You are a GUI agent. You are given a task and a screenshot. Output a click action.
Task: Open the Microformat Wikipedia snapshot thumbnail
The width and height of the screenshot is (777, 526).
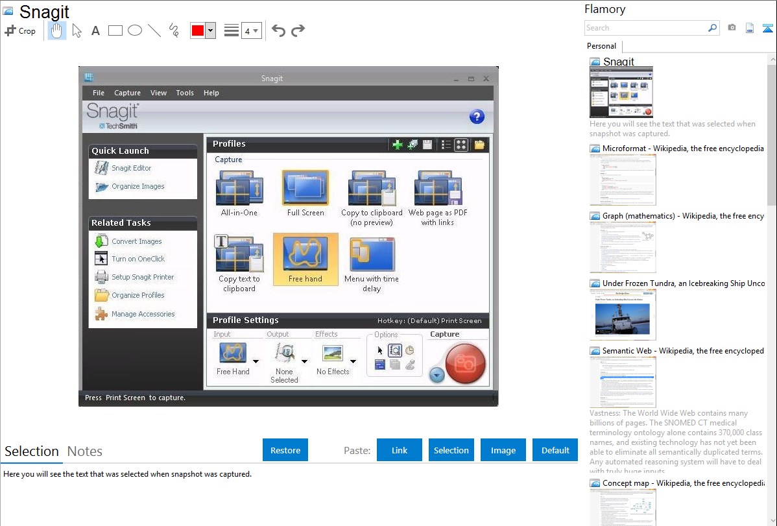coord(623,180)
